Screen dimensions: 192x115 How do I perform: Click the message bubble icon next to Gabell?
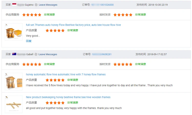point(36,54)
